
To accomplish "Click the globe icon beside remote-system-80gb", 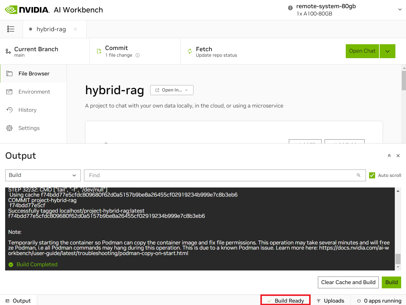I will tap(290, 8).
